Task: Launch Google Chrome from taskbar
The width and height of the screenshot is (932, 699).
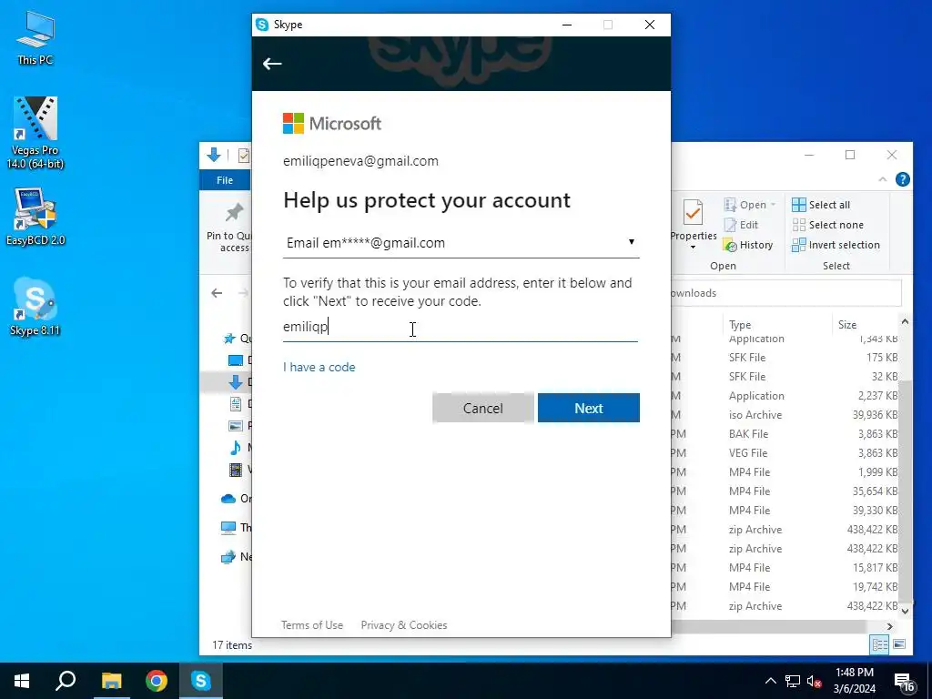Action: [x=157, y=681]
